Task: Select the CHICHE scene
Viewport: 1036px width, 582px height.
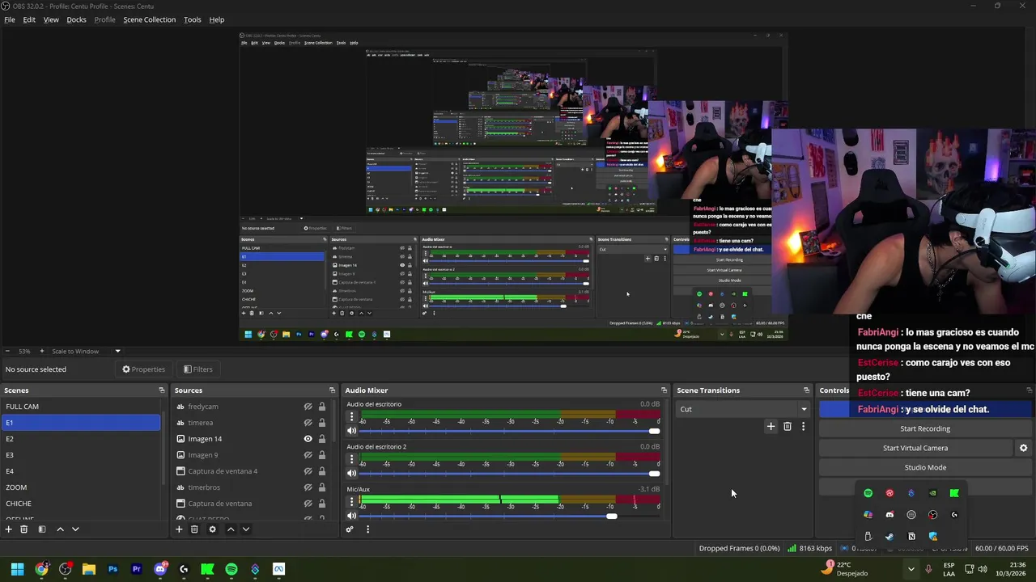Action: pyautogui.click(x=81, y=504)
